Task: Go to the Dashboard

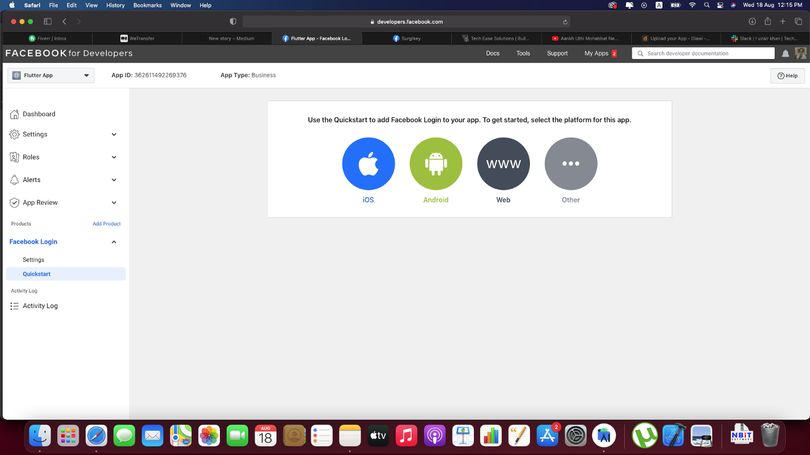Action: click(x=39, y=114)
